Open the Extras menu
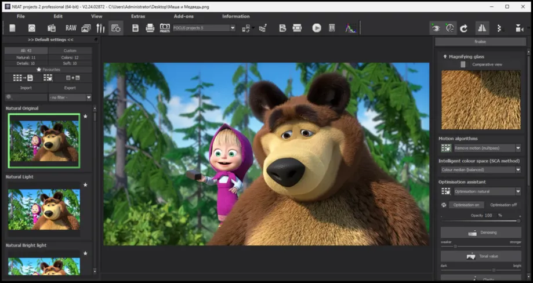This screenshot has width=533, height=283. click(138, 16)
